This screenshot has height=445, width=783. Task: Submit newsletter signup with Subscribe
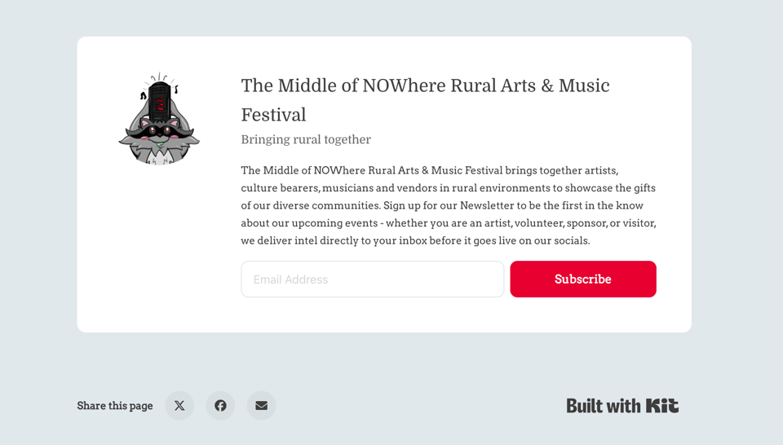(582, 279)
